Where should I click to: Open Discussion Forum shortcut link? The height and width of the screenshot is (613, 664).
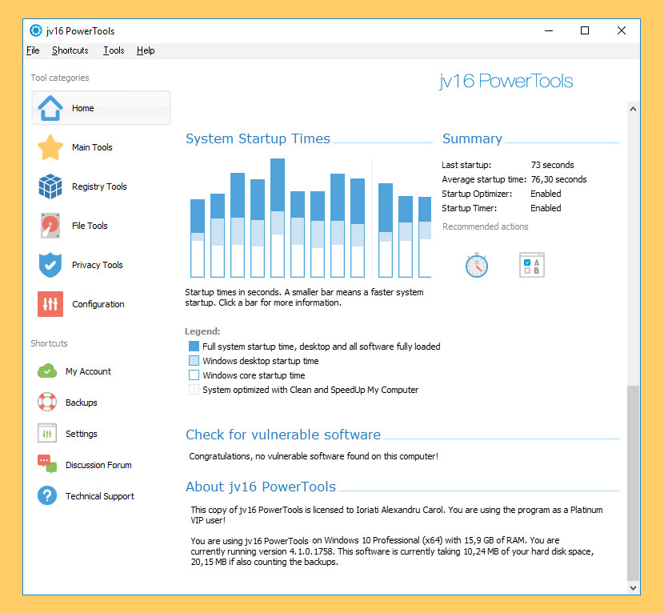pos(98,465)
